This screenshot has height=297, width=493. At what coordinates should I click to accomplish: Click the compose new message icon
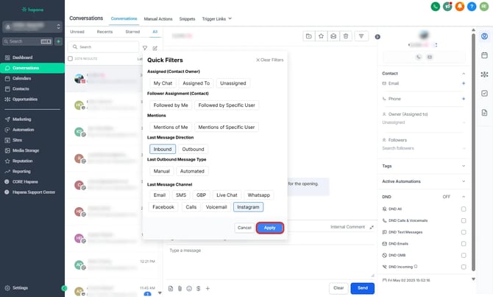(x=155, y=47)
